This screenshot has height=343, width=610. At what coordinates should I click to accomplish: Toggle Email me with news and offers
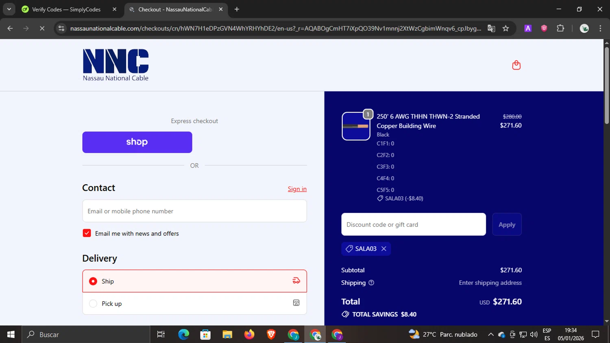tap(87, 233)
